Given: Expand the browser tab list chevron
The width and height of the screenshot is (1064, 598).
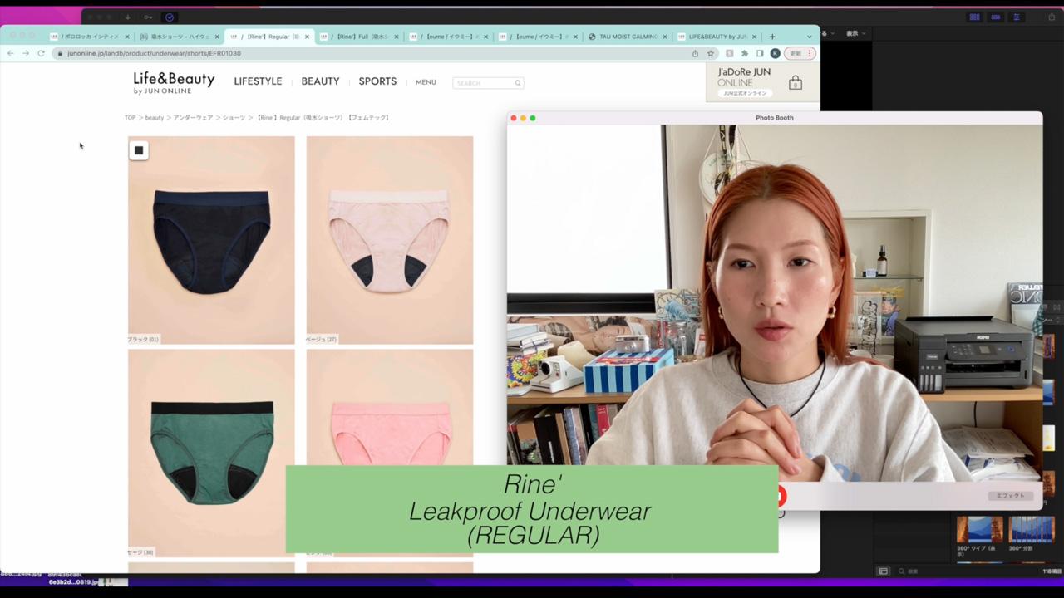Looking at the screenshot, I should tap(810, 37).
